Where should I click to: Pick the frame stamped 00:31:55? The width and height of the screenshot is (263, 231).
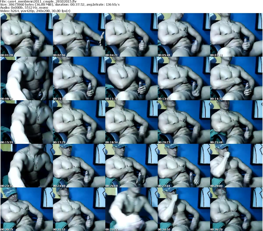[x=79, y=209]
